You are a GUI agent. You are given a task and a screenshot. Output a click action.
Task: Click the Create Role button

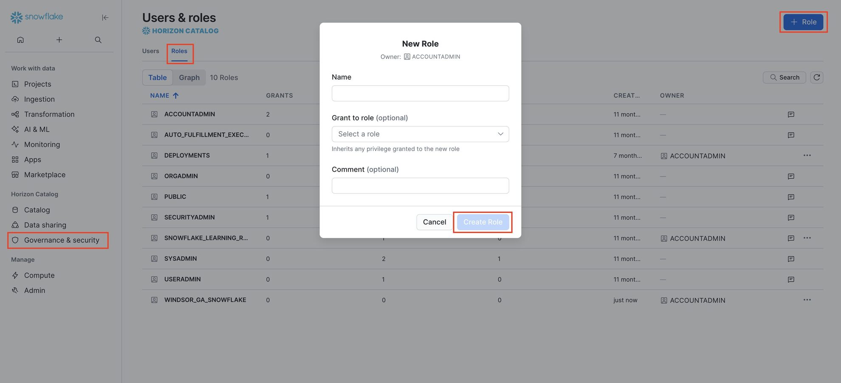click(483, 222)
